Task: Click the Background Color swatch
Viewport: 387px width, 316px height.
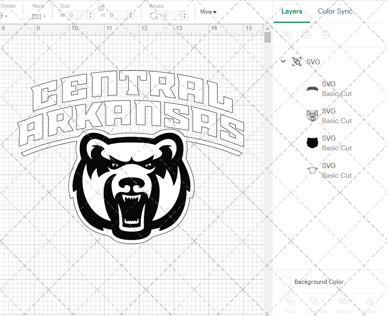Action: pos(285,282)
